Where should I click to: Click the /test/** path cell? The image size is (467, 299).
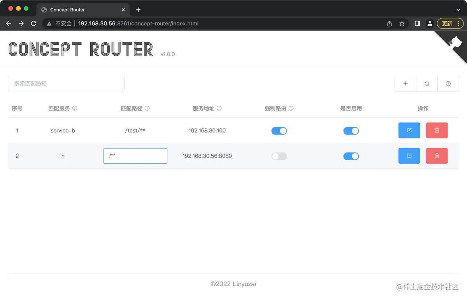[x=135, y=131]
